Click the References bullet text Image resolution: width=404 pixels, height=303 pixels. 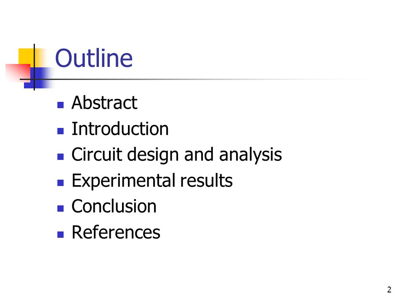click(116, 232)
